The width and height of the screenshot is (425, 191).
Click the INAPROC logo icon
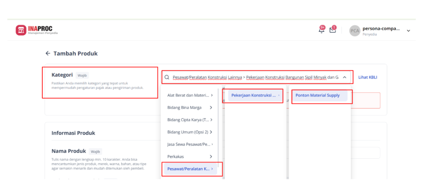click(21, 30)
